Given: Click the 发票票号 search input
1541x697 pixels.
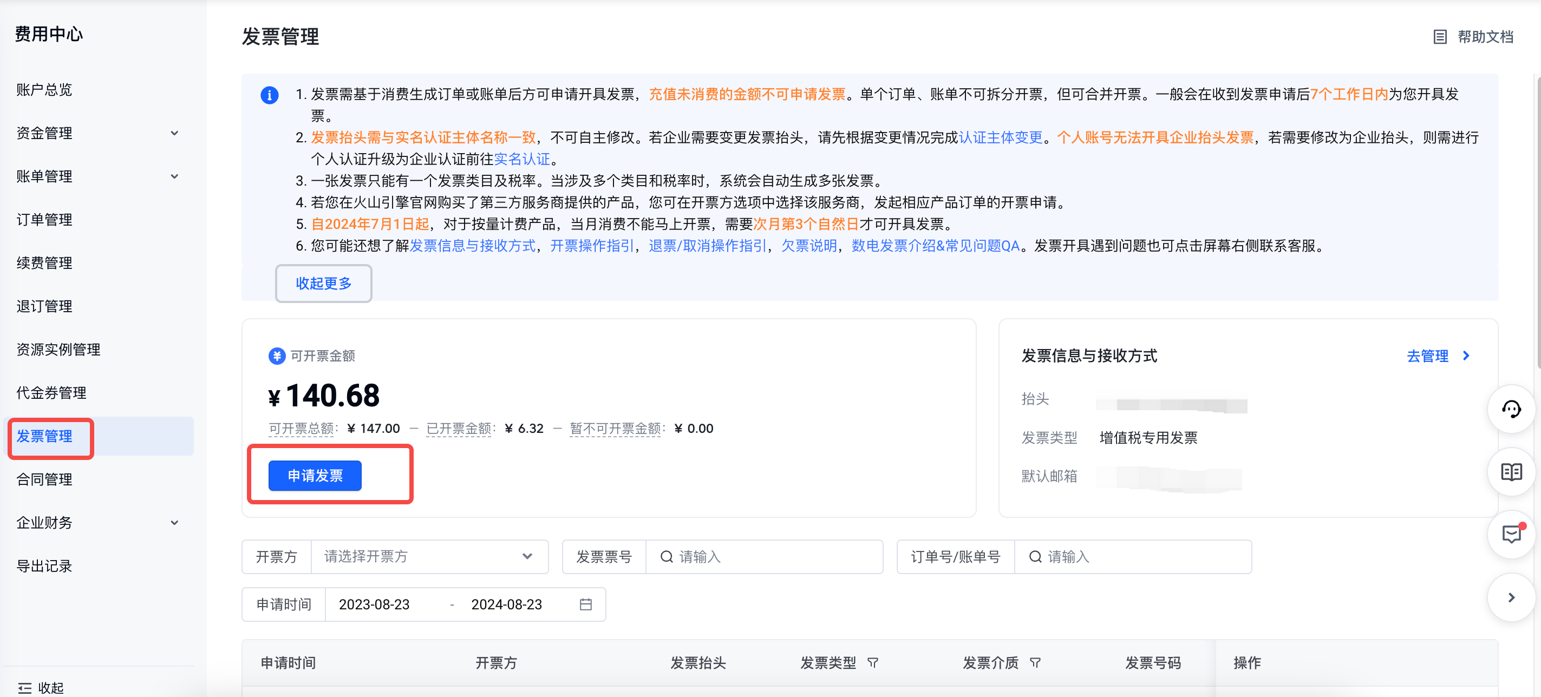Looking at the screenshot, I should coord(772,556).
